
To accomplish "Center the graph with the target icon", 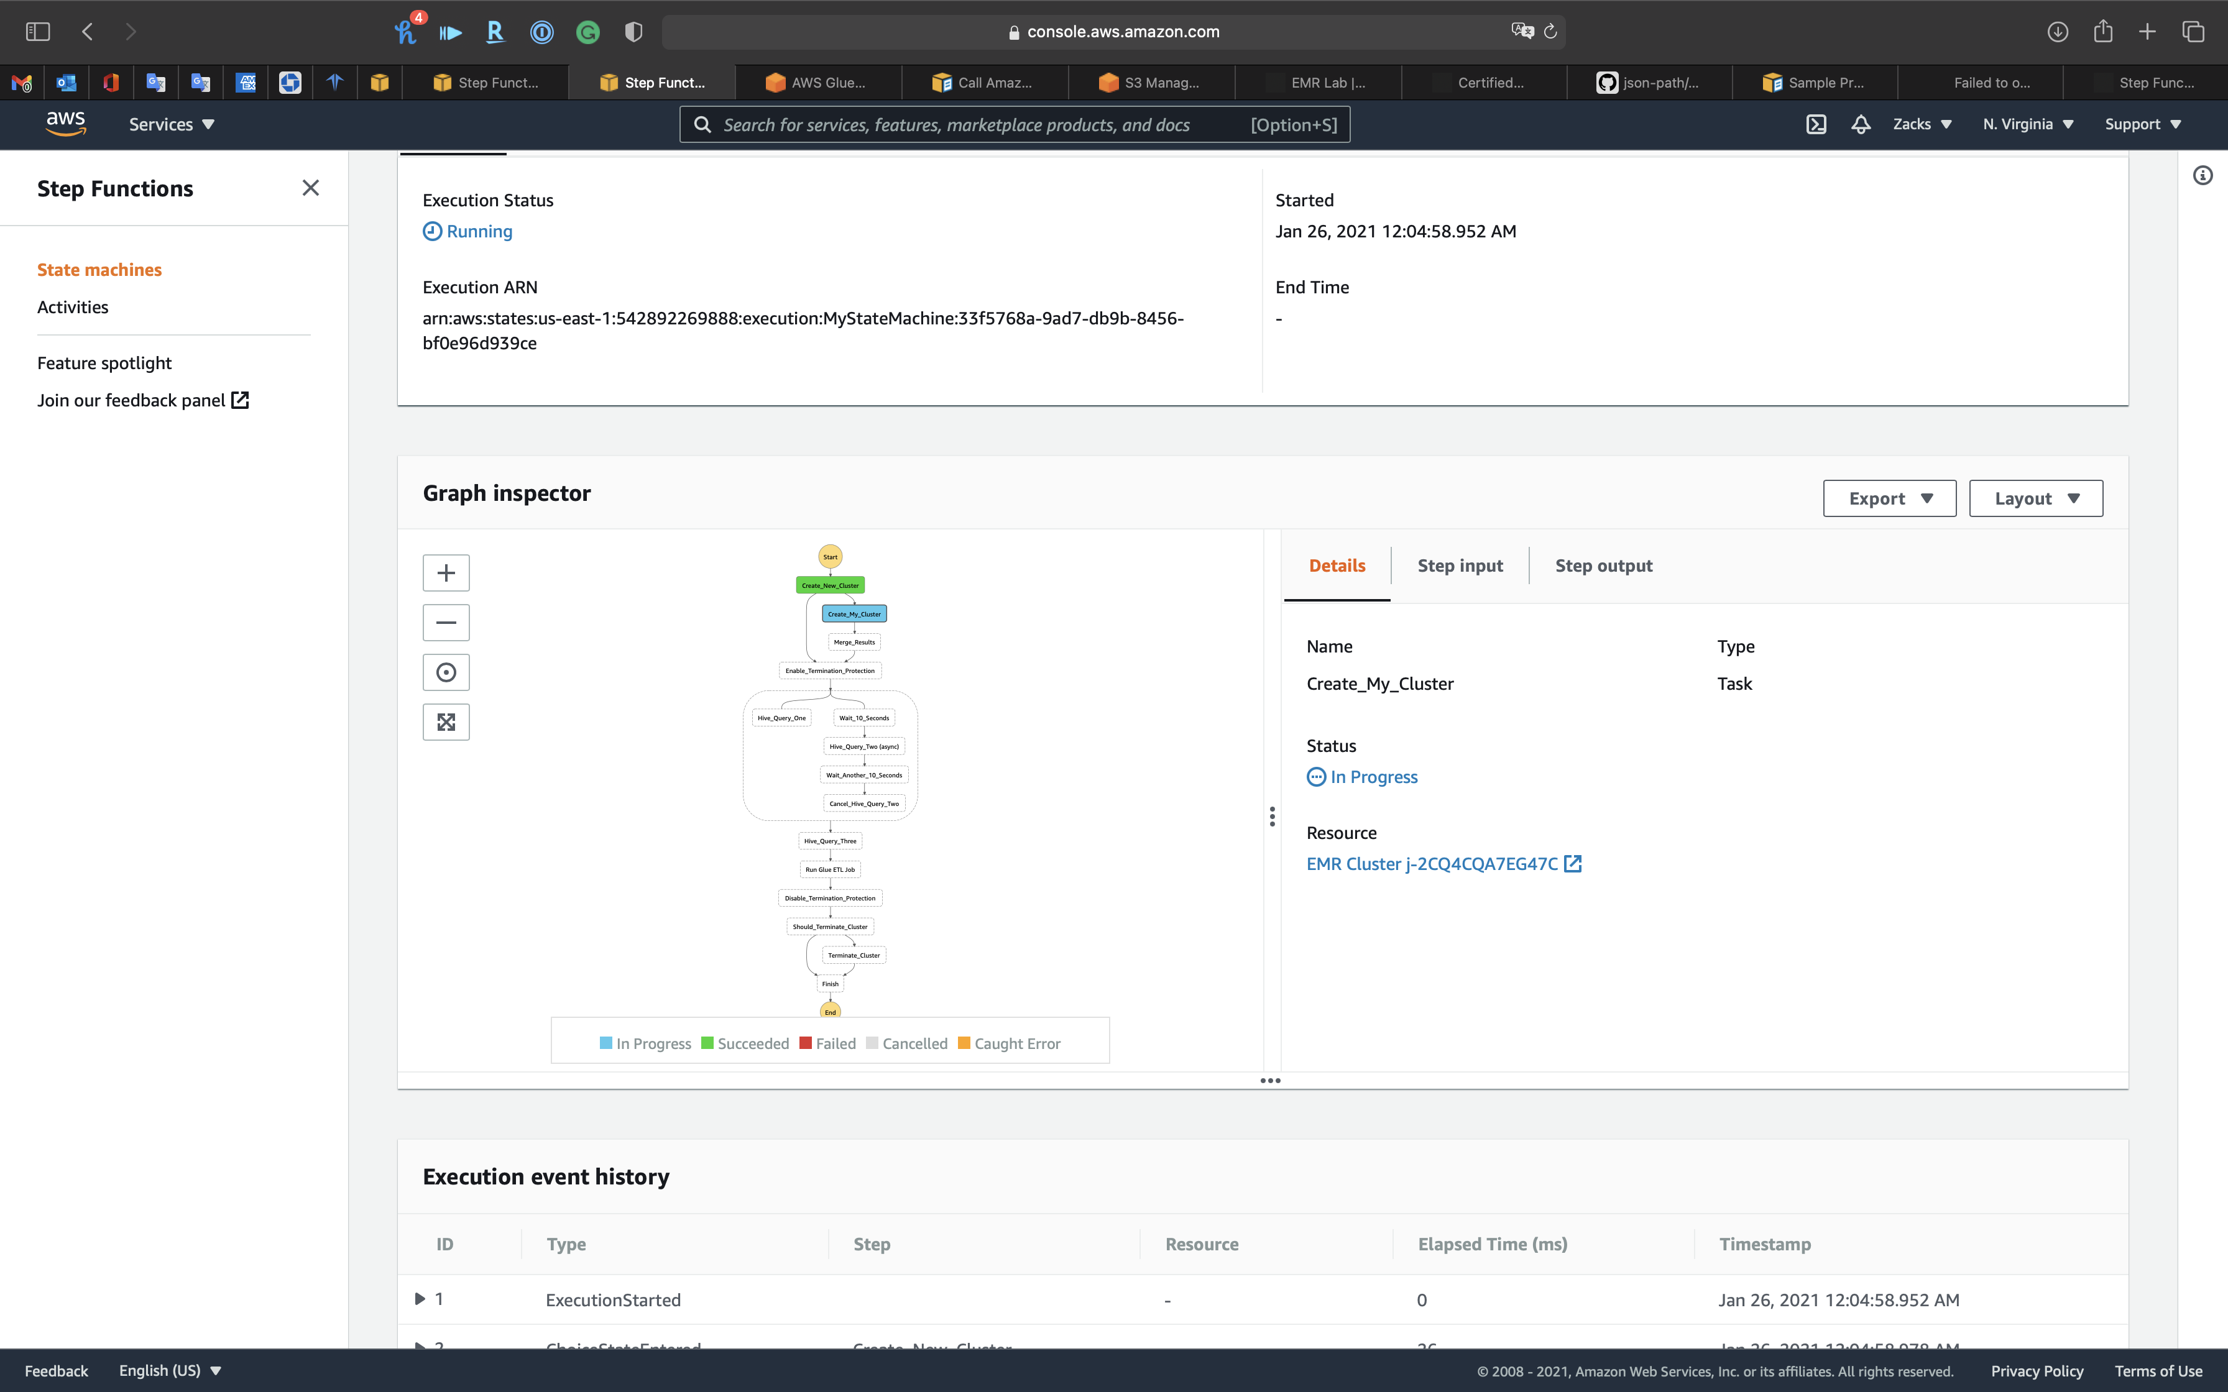I will (446, 672).
